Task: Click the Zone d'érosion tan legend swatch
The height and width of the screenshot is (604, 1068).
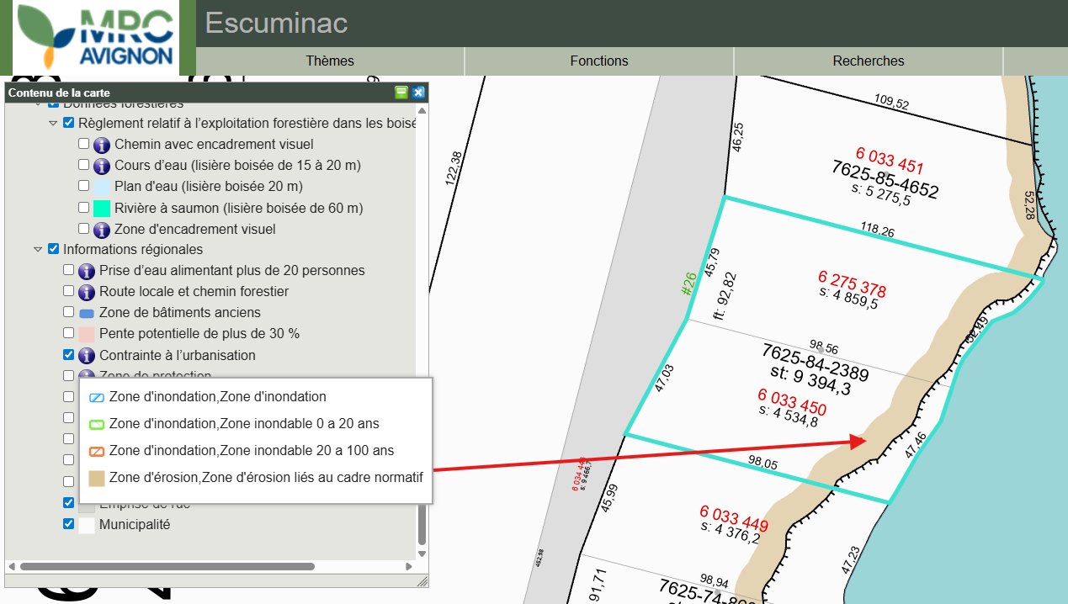Action: [97, 478]
